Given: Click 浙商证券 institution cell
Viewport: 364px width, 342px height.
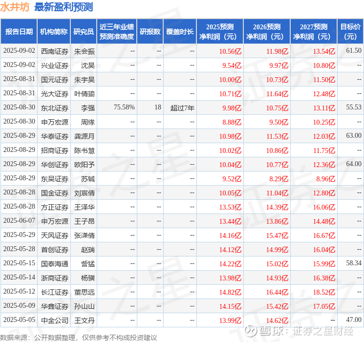Looking at the screenshot, I should (x=55, y=278).
